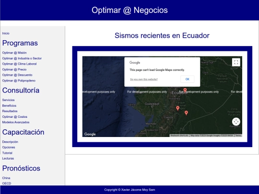
Task: Open the Google logo link on the map
Action: [x=90, y=134]
